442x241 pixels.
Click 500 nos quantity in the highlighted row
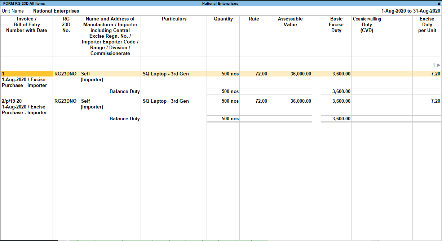click(230, 74)
